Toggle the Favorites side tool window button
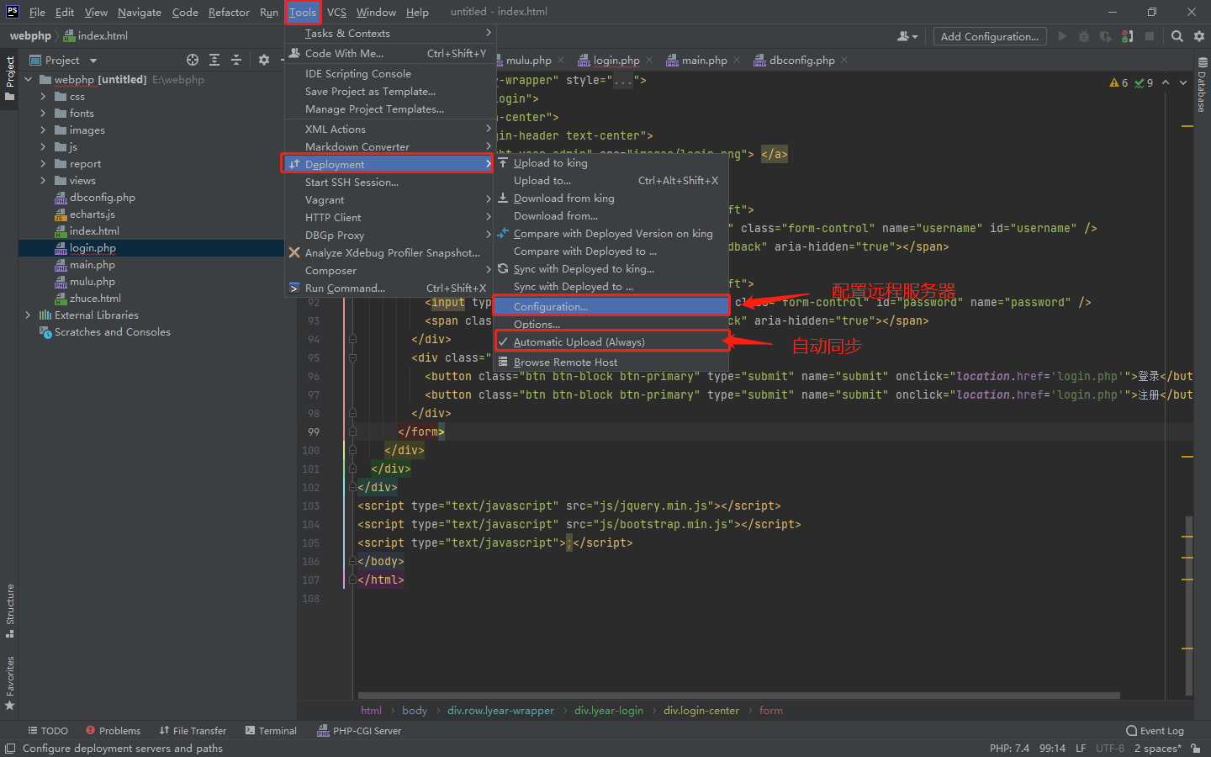The height and width of the screenshot is (757, 1211). click(10, 683)
